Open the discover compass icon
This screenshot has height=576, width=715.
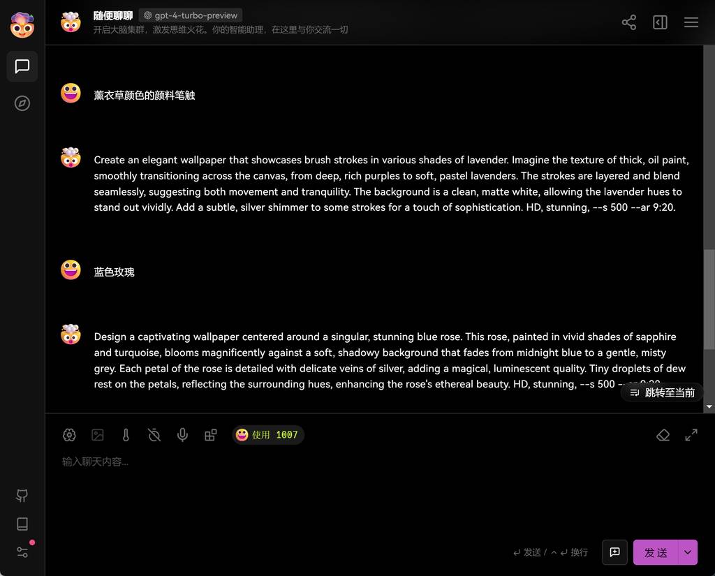[x=22, y=103]
